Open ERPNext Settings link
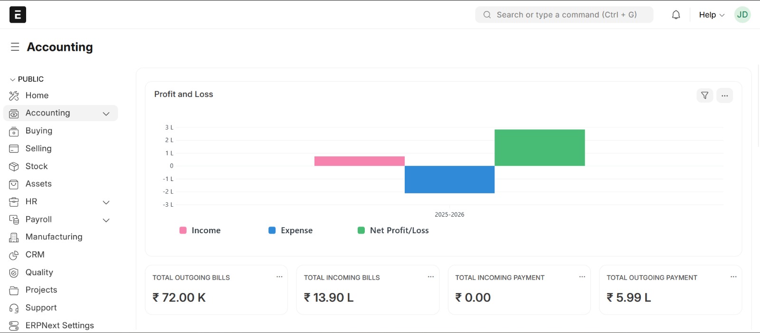760x333 pixels. pyautogui.click(x=59, y=325)
